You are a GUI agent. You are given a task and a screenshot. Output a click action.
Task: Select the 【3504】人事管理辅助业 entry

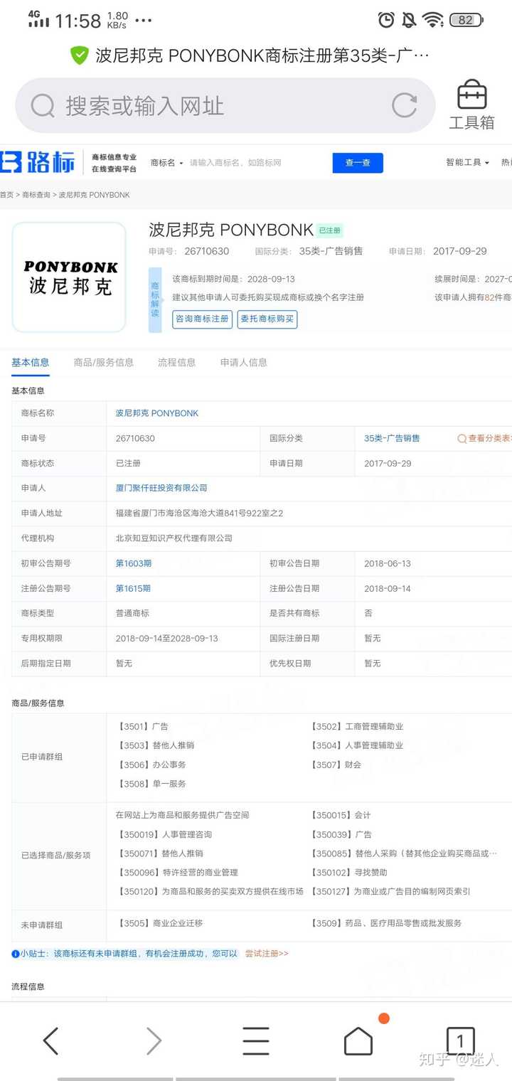tap(357, 745)
